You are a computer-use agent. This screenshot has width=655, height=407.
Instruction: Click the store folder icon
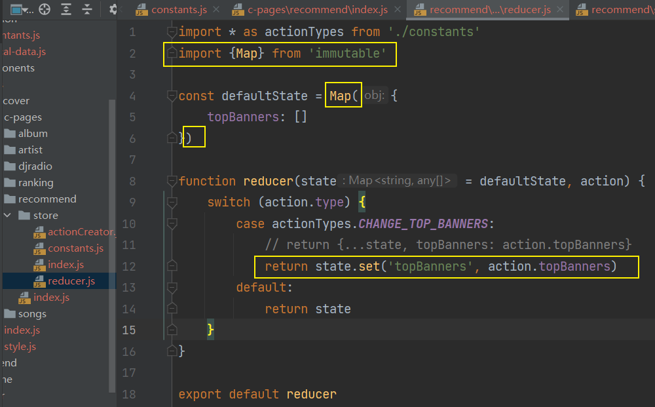click(x=25, y=215)
